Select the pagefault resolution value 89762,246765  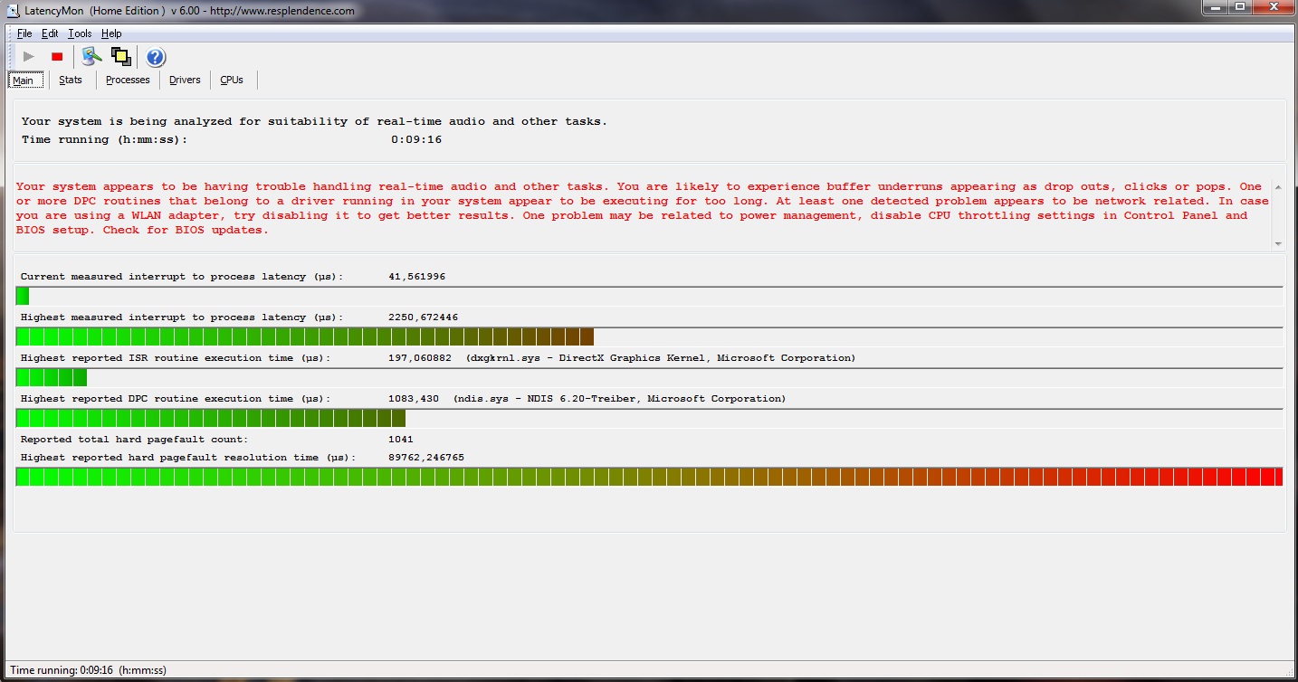(426, 458)
